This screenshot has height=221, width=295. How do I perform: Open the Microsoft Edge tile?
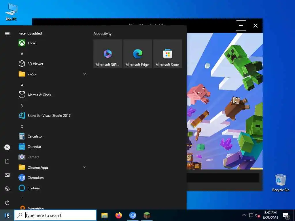(x=137, y=54)
